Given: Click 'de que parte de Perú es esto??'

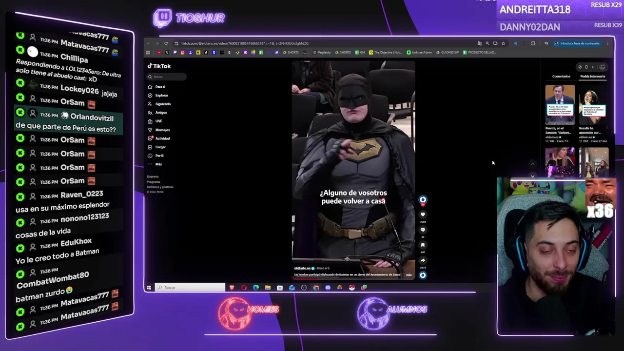Looking at the screenshot, I should (x=66, y=128).
